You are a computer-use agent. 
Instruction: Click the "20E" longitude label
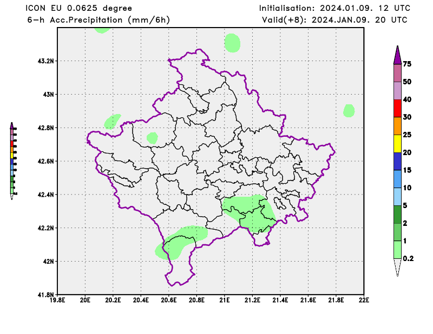[85, 300]
